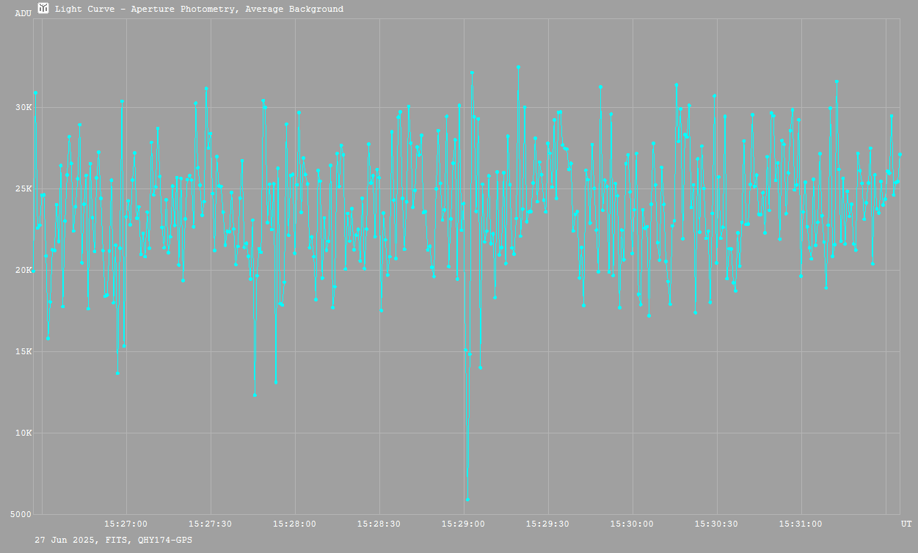The height and width of the screenshot is (553, 918).
Task: Click the 15:27:00 time axis label
Action: 126,524
